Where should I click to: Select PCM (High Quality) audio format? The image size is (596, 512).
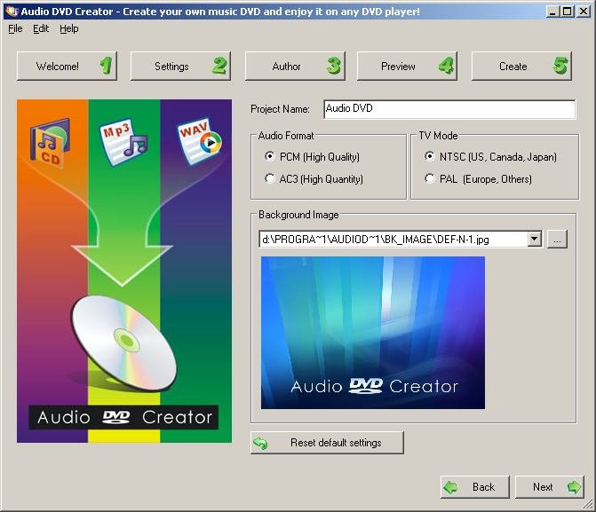click(312, 156)
